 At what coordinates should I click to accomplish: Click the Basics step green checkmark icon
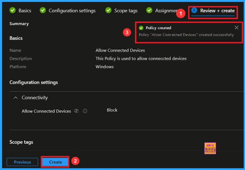(x=13, y=10)
